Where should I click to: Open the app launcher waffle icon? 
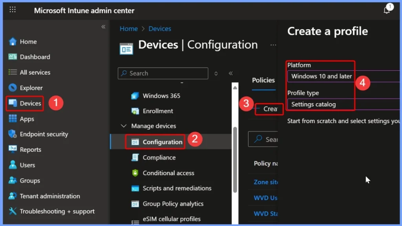(x=13, y=10)
